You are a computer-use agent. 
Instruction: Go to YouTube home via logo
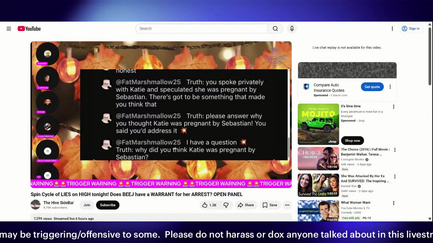click(x=29, y=29)
